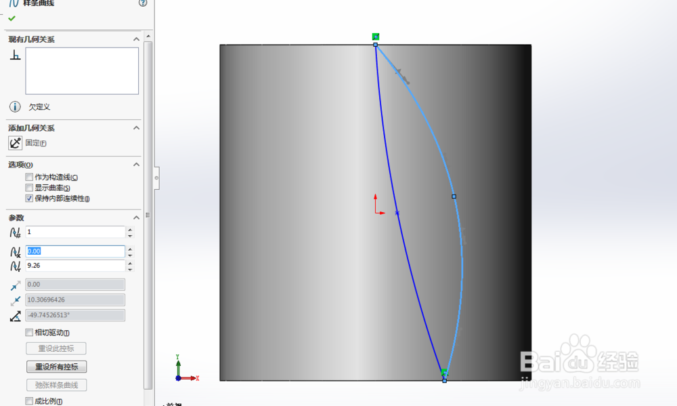The height and width of the screenshot is (406, 677).
Task: Click the tangent weighting 2 arrow icon
Action: tap(15, 300)
